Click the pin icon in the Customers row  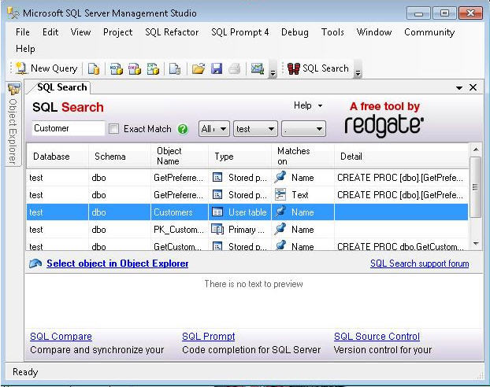[280, 212]
